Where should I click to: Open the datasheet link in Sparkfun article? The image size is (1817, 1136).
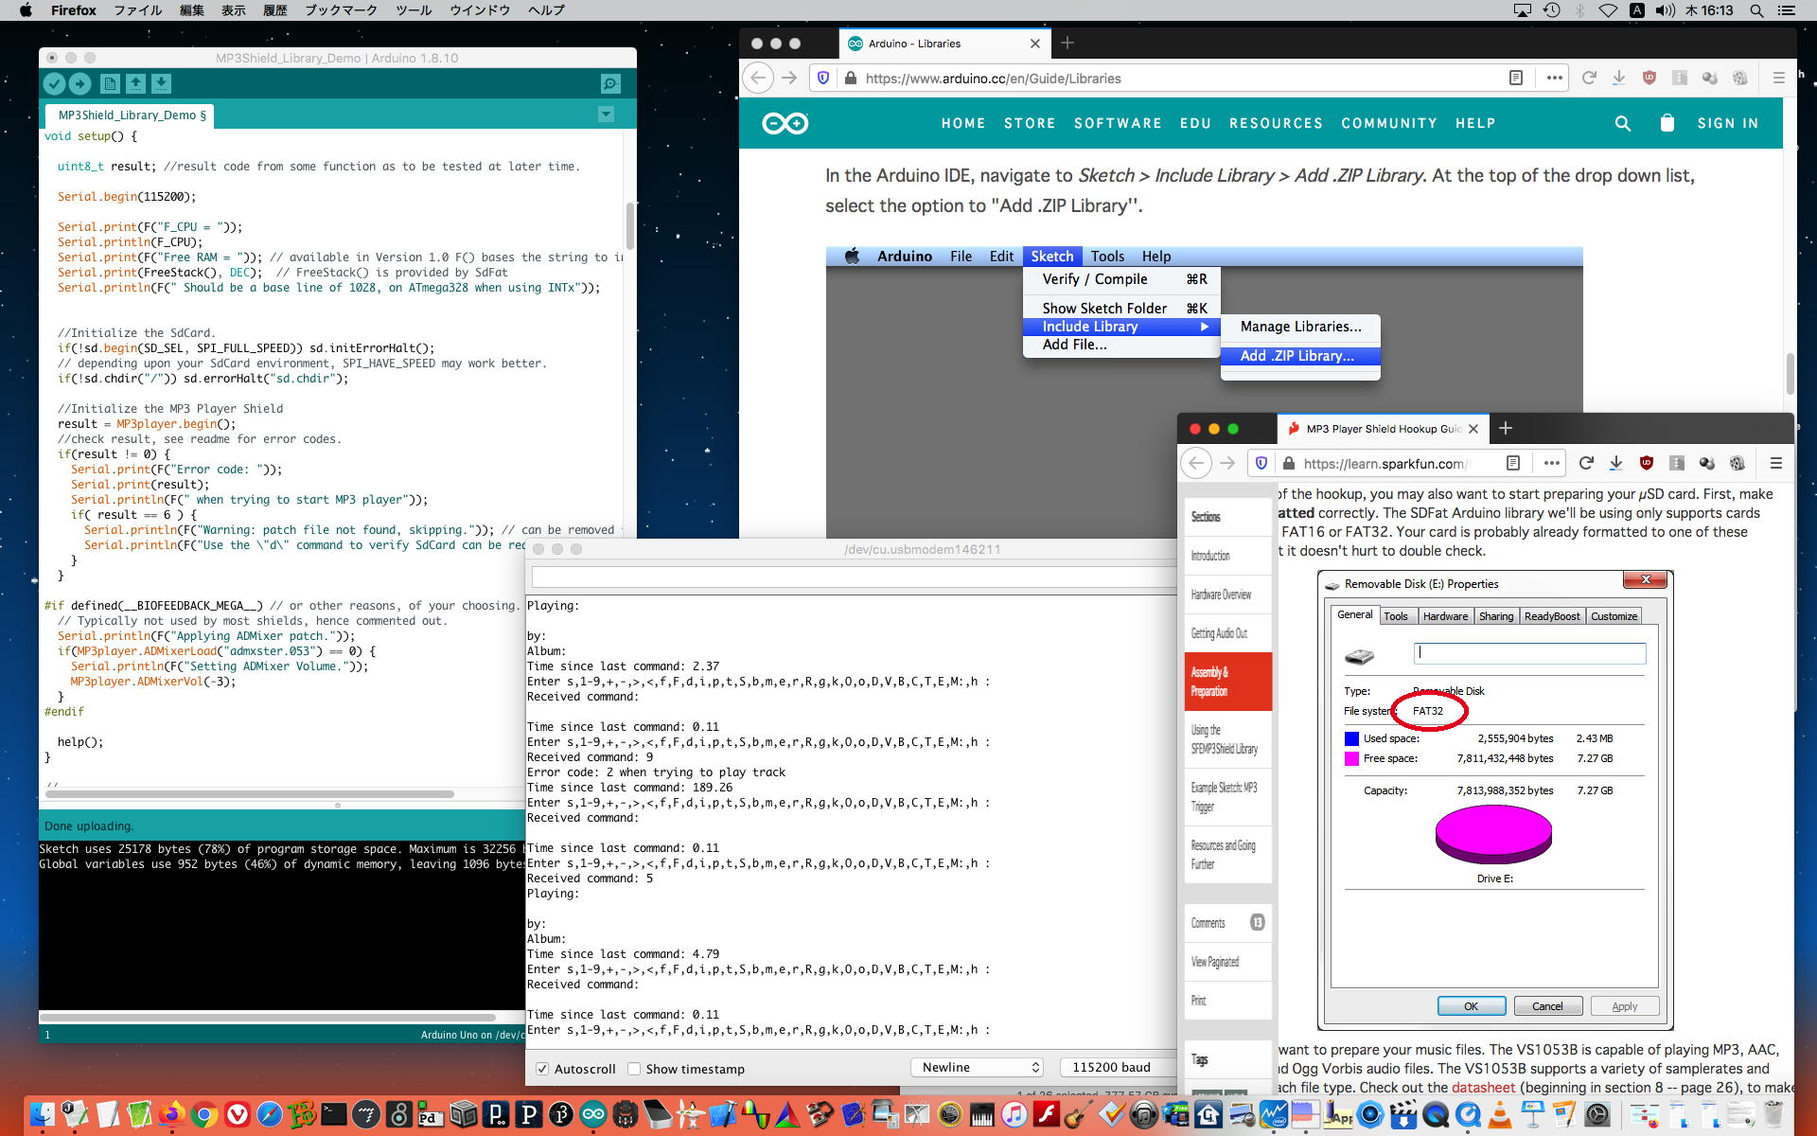pyautogui.click(x=1483, y=1088)
